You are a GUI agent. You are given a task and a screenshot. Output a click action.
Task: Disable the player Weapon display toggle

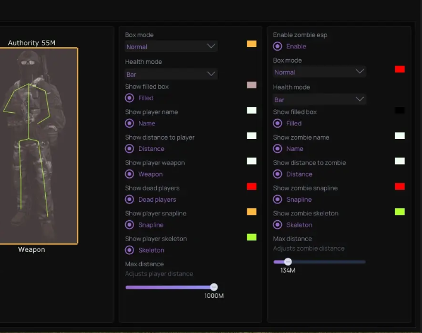coord(129,174)
